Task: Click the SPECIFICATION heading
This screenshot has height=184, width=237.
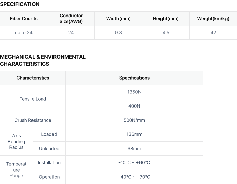Action: pos(20,4)
